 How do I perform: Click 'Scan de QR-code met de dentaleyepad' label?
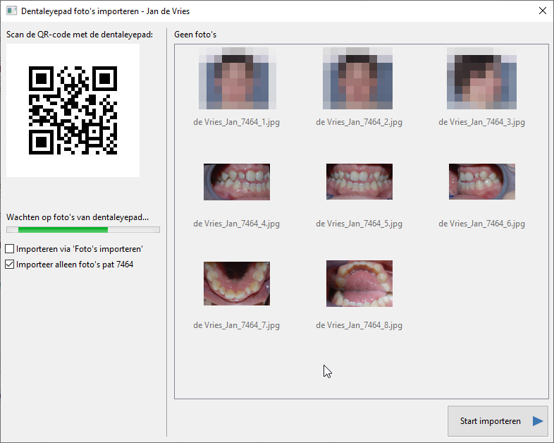80,35
